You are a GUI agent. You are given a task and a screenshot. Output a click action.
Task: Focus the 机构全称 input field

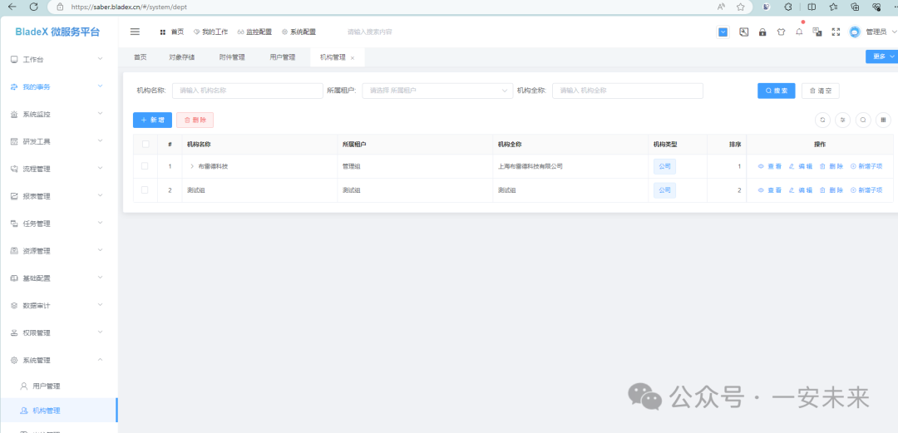627,91
